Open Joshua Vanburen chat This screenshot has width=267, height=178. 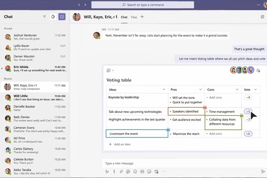pos(35,37)
